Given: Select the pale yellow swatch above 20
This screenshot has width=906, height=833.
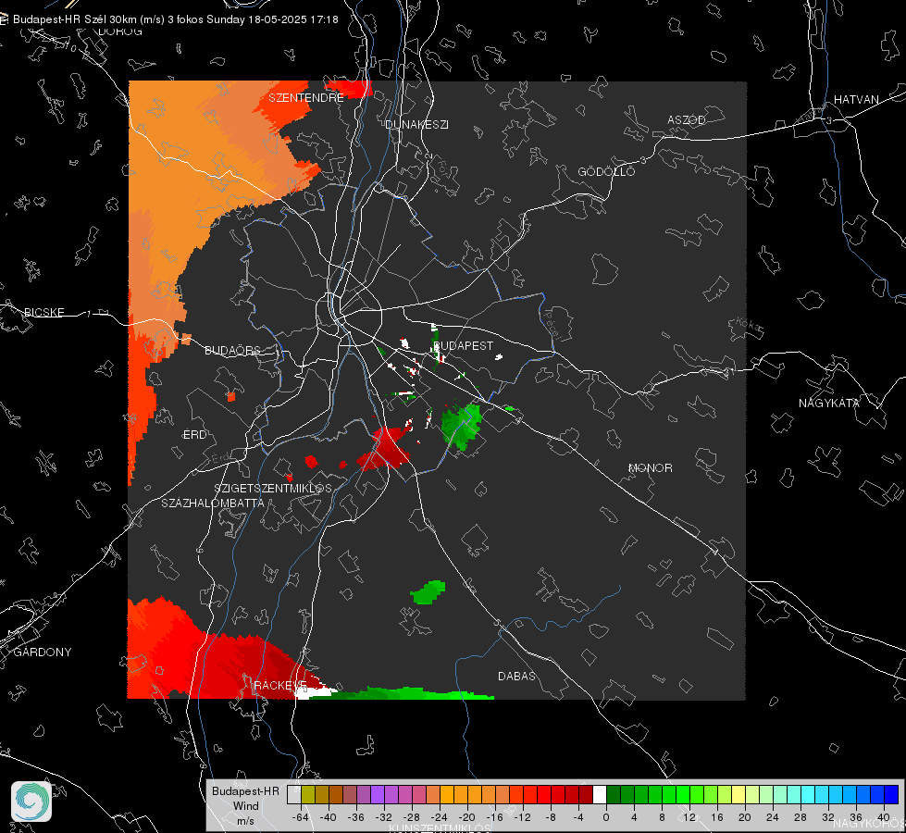Looking at the screenshot, I should click(x=738, y=794).
